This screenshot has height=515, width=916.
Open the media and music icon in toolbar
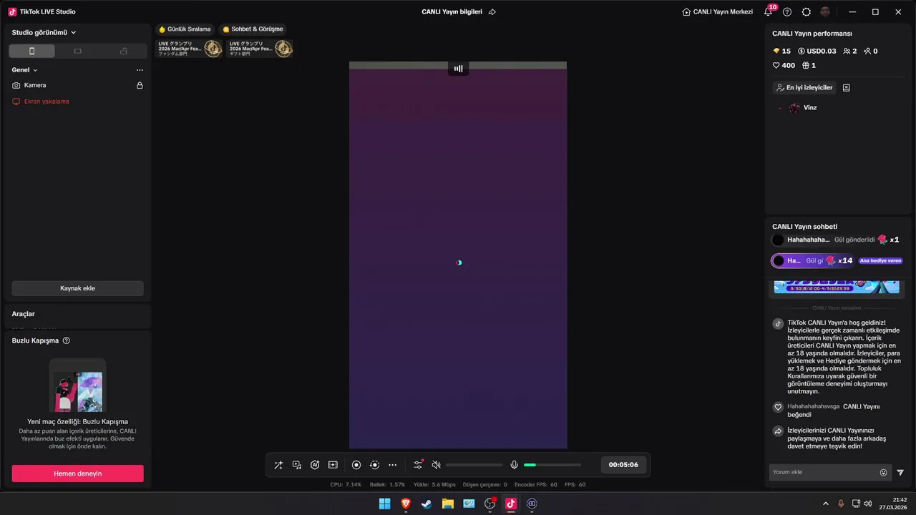(x=297, y=465)
